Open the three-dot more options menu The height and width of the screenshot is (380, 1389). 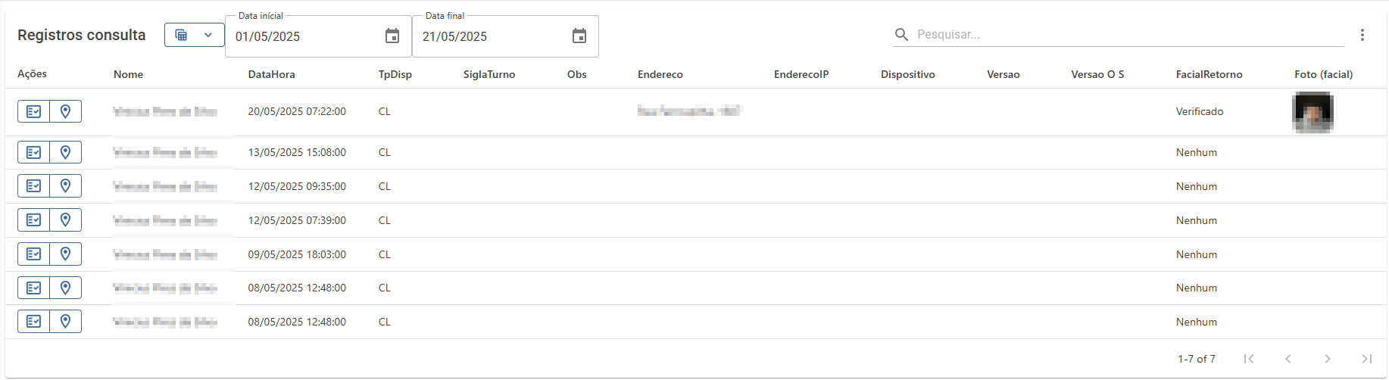(1362, 35)
